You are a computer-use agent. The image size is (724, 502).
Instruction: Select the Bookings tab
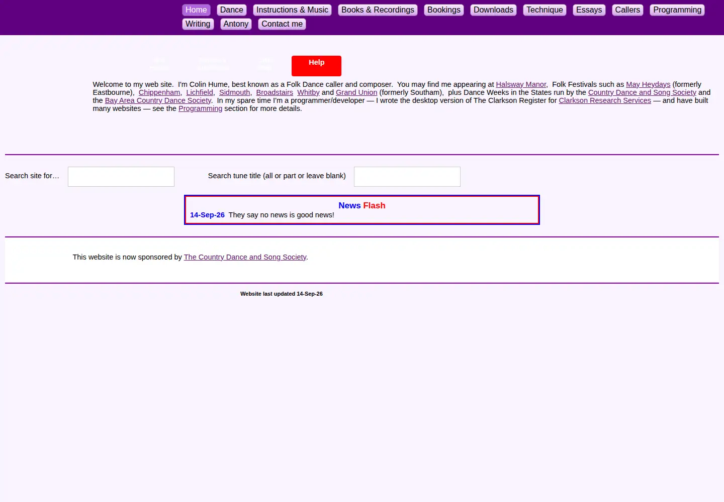443,10
